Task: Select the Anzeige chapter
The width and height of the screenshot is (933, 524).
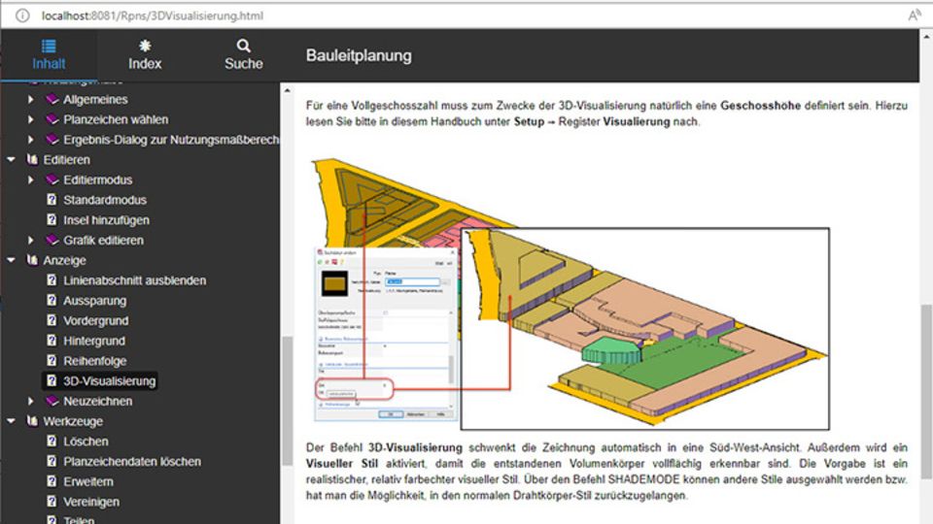Action: 64,260
